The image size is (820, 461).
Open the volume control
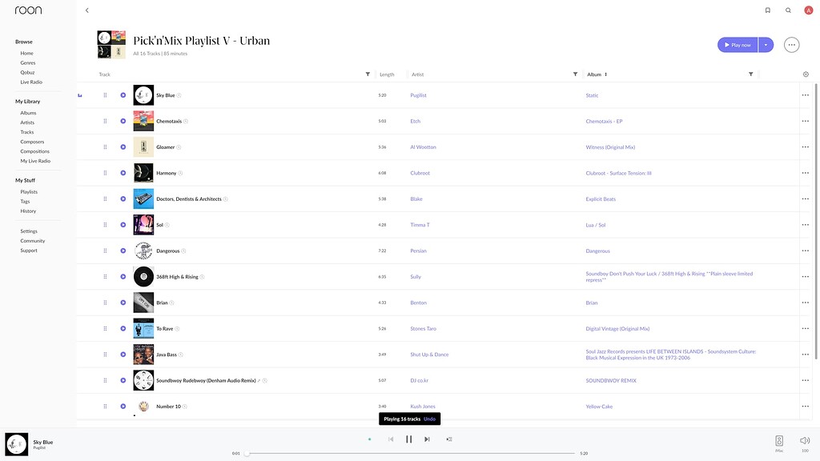point(805,443)
